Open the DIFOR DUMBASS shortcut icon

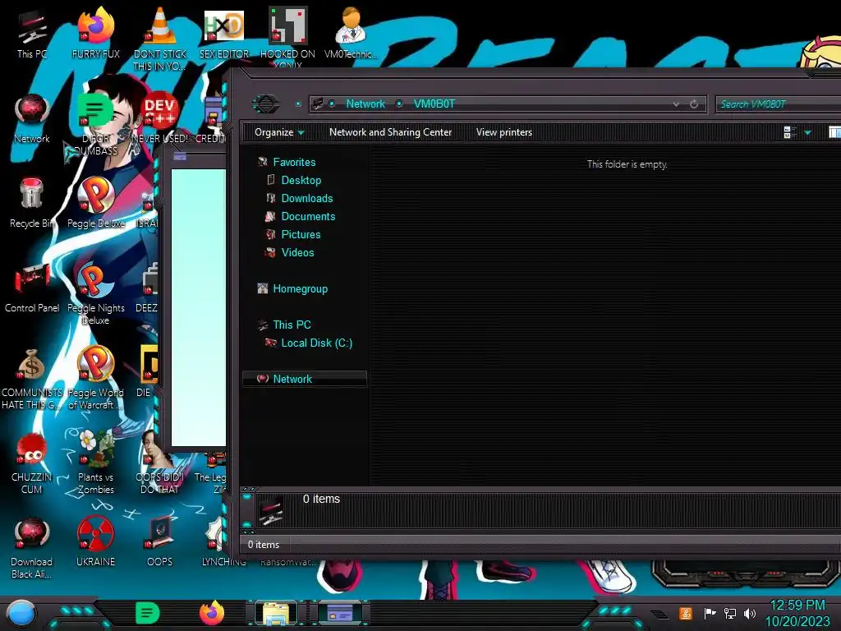pos(95,125)
